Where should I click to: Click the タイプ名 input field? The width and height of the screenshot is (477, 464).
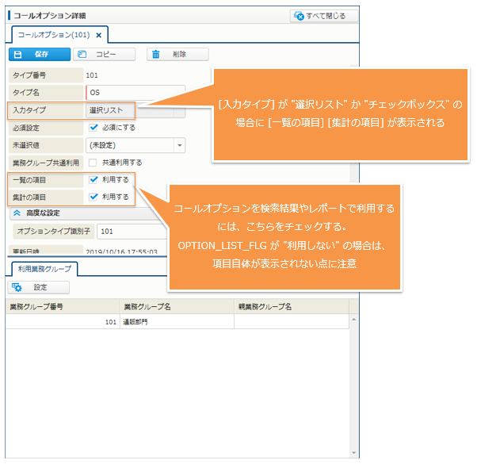(135, 92)
